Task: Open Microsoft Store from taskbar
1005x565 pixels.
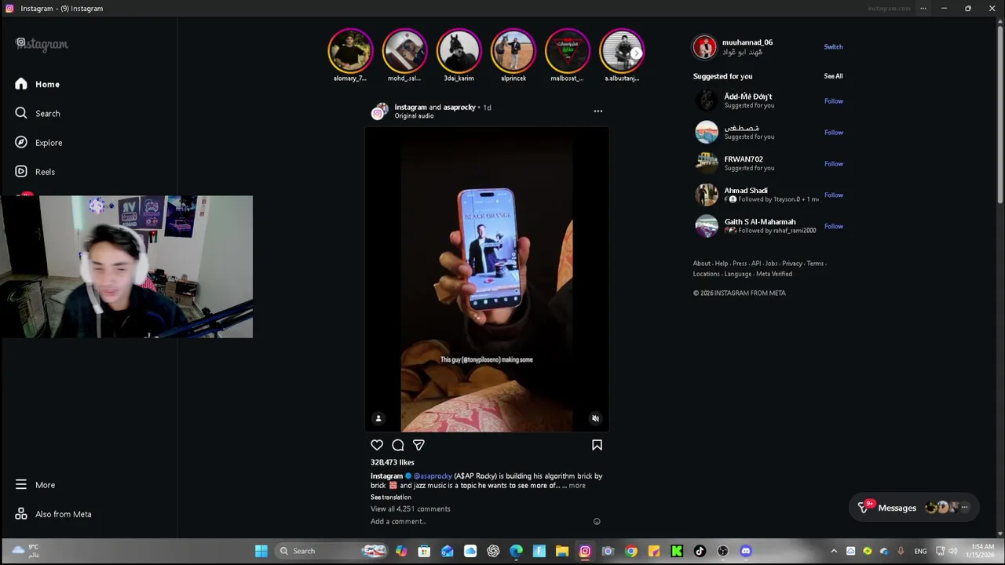Action: 424,551
